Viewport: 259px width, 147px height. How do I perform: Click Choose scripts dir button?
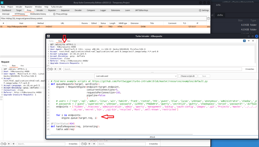(188, 76)
